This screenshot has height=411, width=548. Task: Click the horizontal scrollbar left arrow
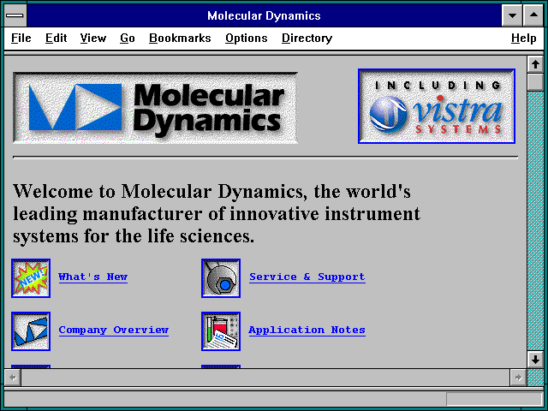(x=13, y=378)
